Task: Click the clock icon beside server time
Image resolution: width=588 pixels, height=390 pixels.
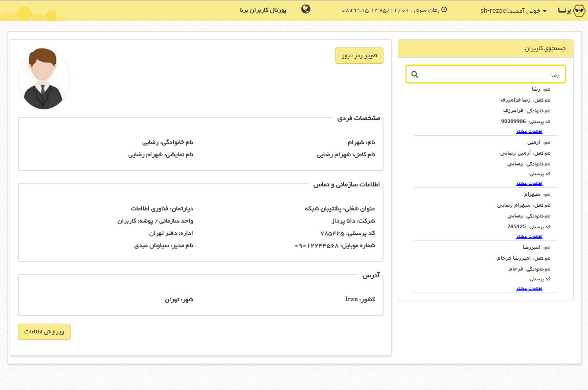Action: point(444,10)
